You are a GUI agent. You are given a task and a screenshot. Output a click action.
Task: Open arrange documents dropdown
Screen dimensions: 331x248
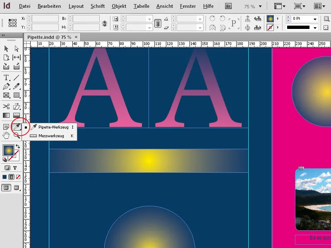(x=319, y=6)
